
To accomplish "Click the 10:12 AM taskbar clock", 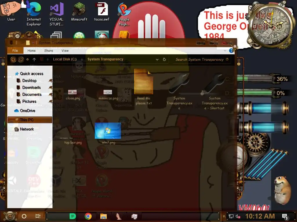I will click(x=260, y=216).
